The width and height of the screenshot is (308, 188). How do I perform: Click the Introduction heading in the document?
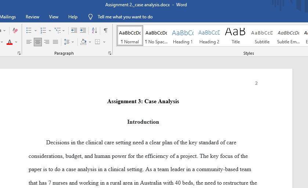click(x=143, y=122)
